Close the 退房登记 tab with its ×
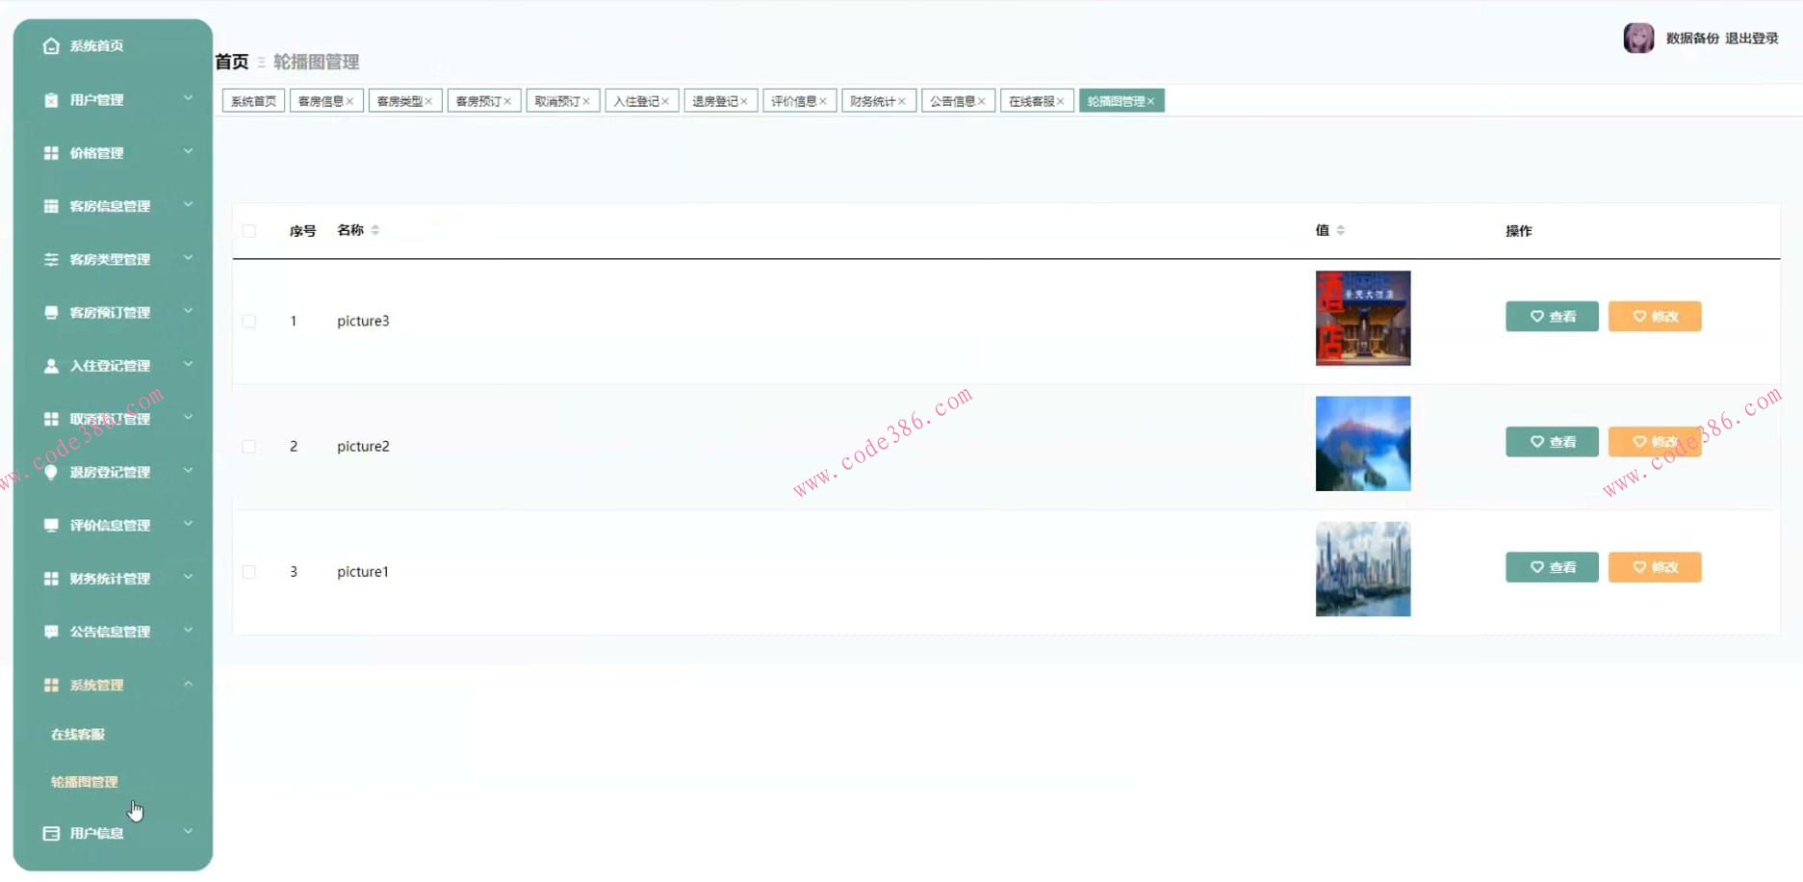 (x=744, y=101)
